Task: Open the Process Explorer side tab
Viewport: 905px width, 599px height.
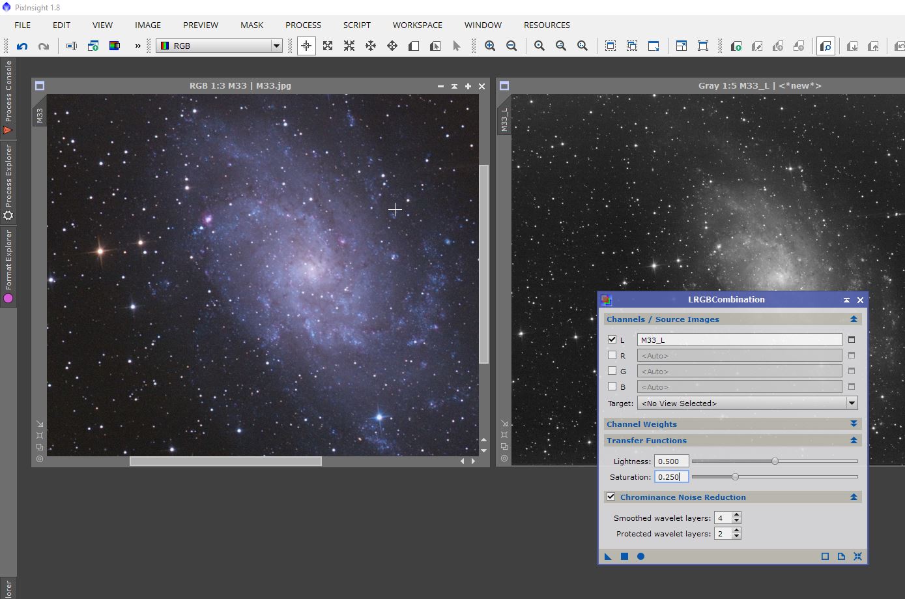Action: pos(8,183)
